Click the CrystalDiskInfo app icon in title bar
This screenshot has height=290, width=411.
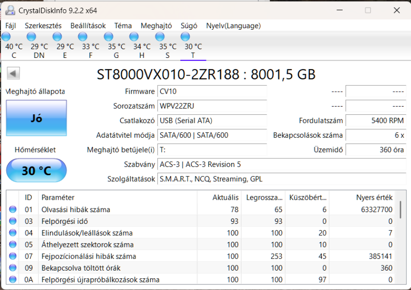[x=10, y=10]
